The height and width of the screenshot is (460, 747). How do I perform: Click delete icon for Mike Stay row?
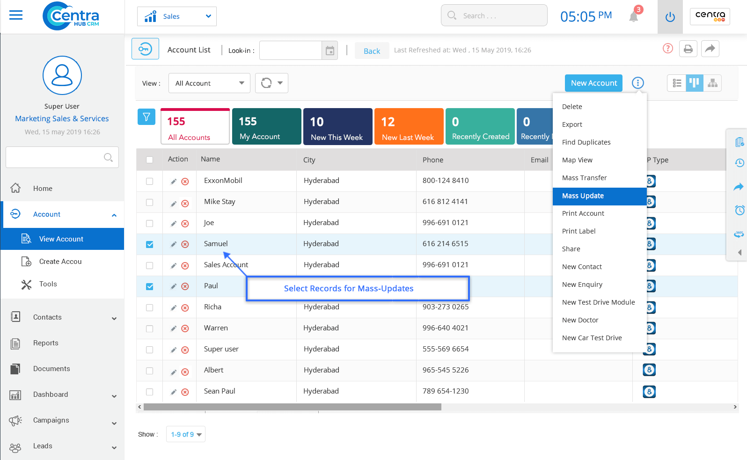(x=185, y=204)
